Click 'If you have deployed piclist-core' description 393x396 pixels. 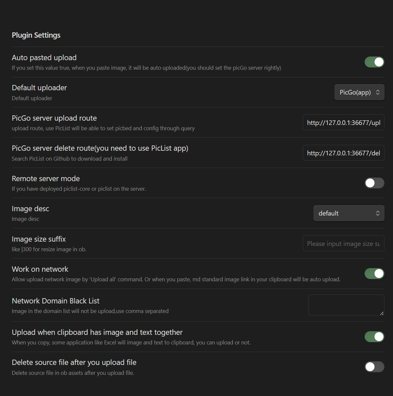(x=79, y=189)
